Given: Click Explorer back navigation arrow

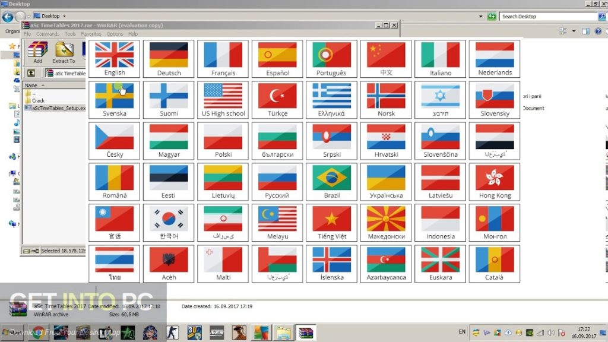Looking at the screenshot, I should (8, 16).
